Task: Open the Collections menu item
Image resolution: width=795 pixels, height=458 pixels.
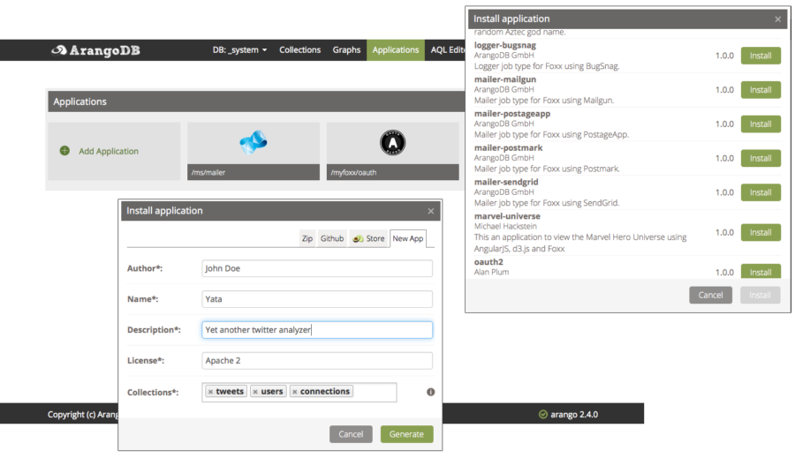Action: (x=299, y=50)
